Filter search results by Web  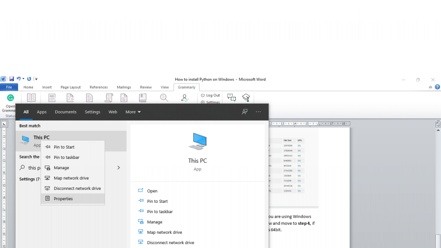click(113, 112)
